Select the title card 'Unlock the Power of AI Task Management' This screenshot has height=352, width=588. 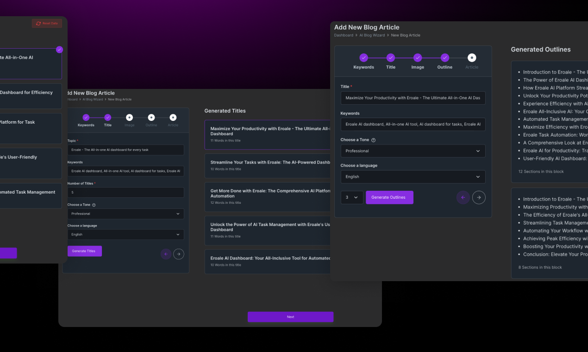tap(268, 230)
